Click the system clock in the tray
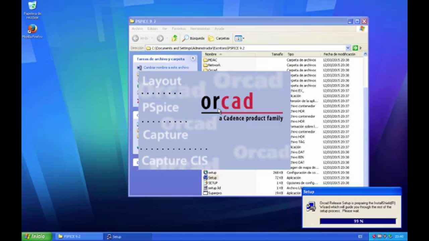Screen dimensions: 429x241 [400, 237]
